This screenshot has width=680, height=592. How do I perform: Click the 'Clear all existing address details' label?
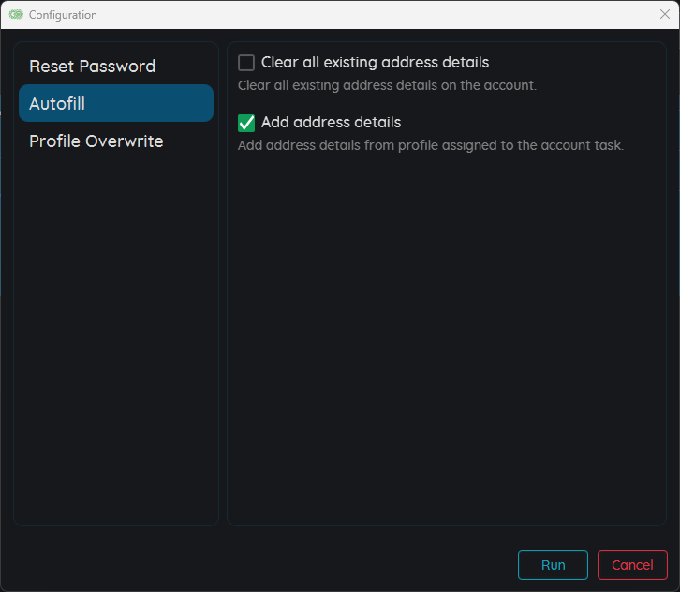[375, 63]
